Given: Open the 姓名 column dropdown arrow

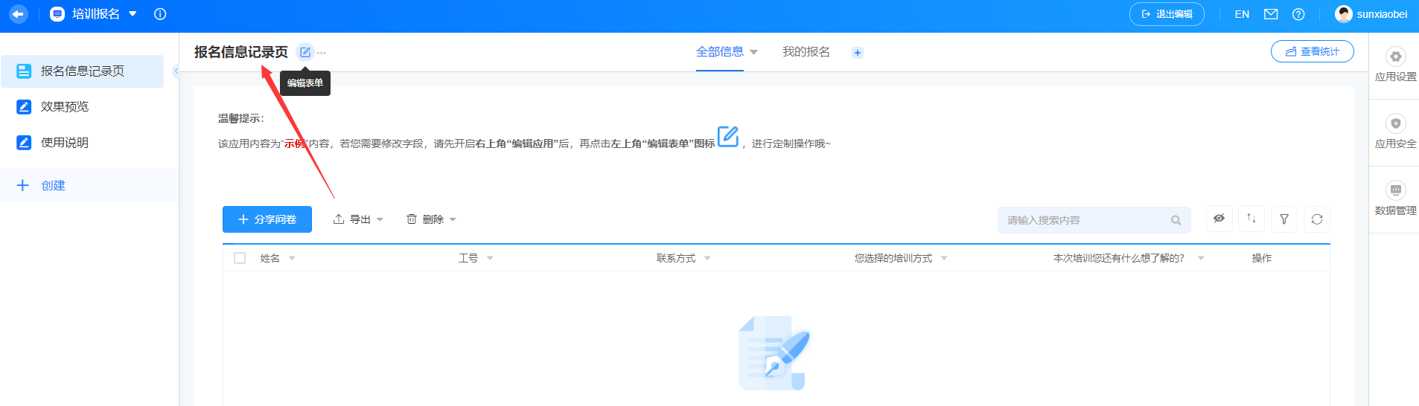Looking at the screenshot, I should pos(292,259).
